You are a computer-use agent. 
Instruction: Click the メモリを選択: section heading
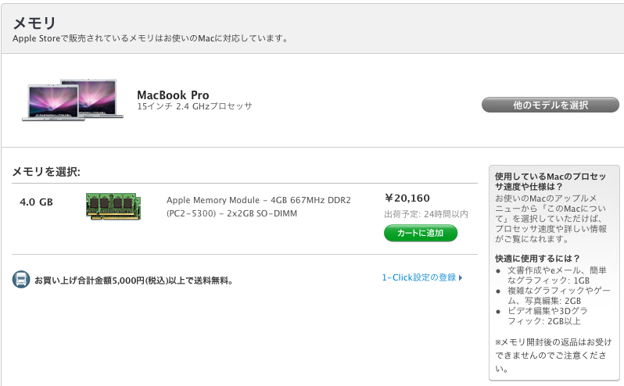point(46,172)
